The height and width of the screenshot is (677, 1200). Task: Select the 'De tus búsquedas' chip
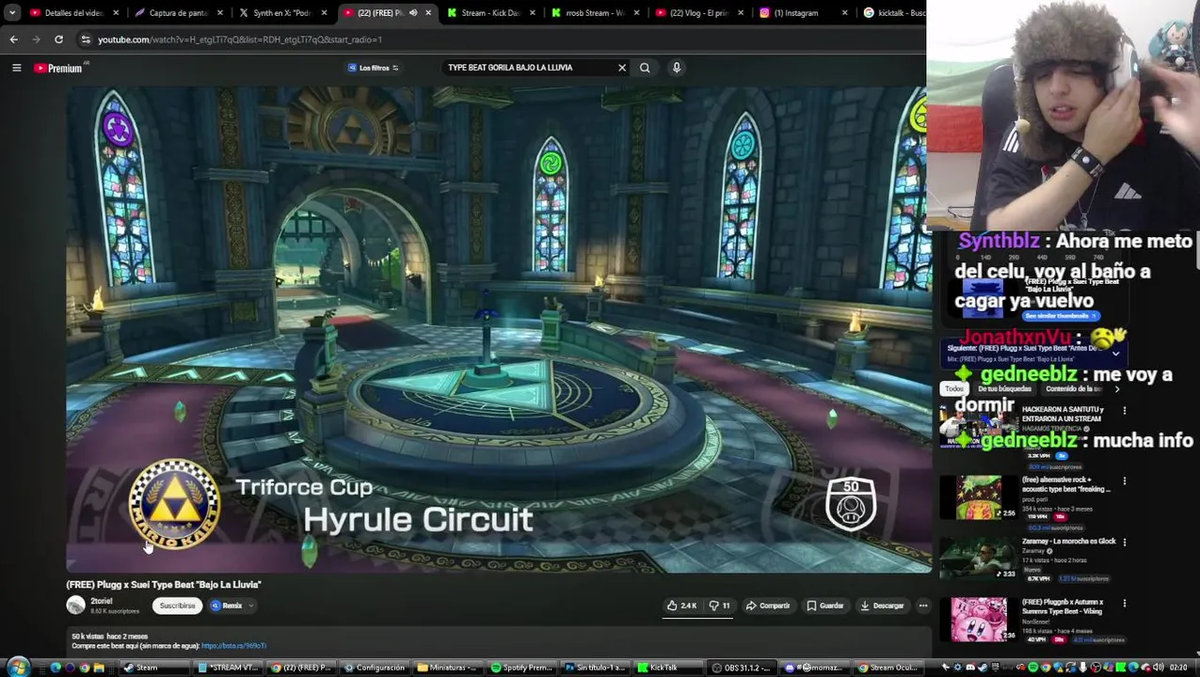[x=1003, y=388]
